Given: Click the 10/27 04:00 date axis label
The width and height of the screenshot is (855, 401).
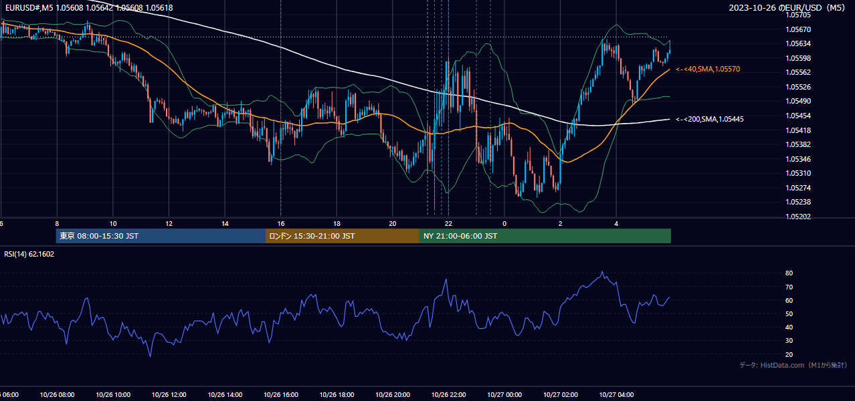Looking at the screenshot, I should [617, 395].
